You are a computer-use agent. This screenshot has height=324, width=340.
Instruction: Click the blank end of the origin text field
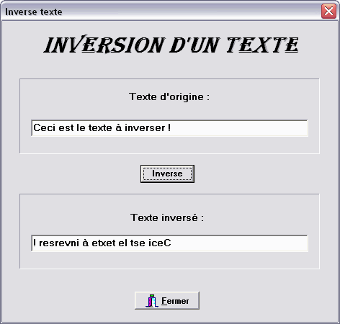tap(238, 128)
